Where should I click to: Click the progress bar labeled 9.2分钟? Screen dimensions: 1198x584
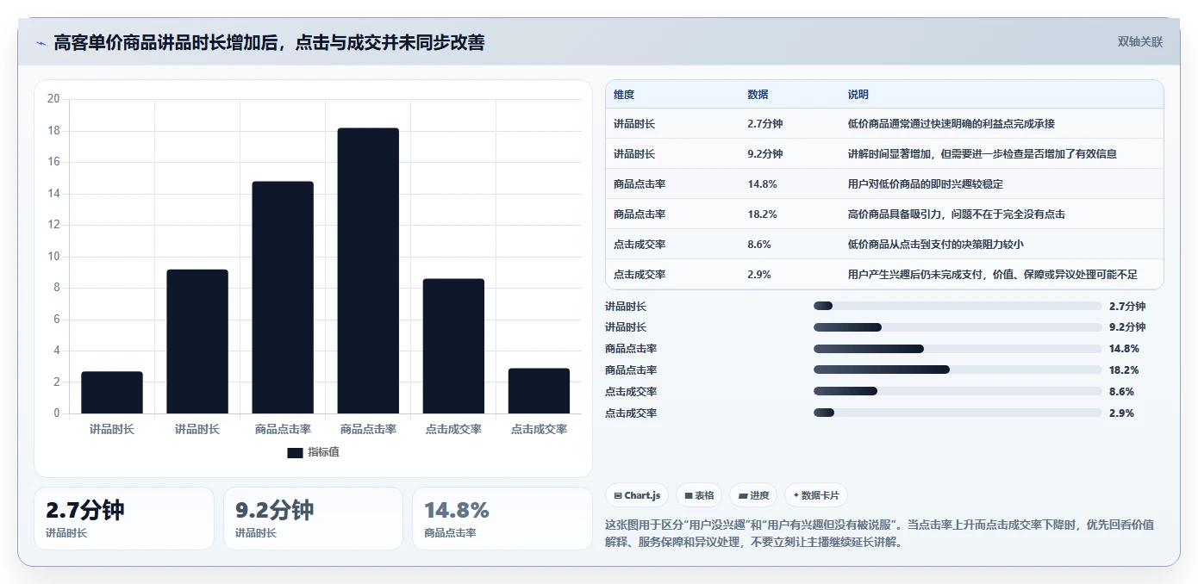958,327
